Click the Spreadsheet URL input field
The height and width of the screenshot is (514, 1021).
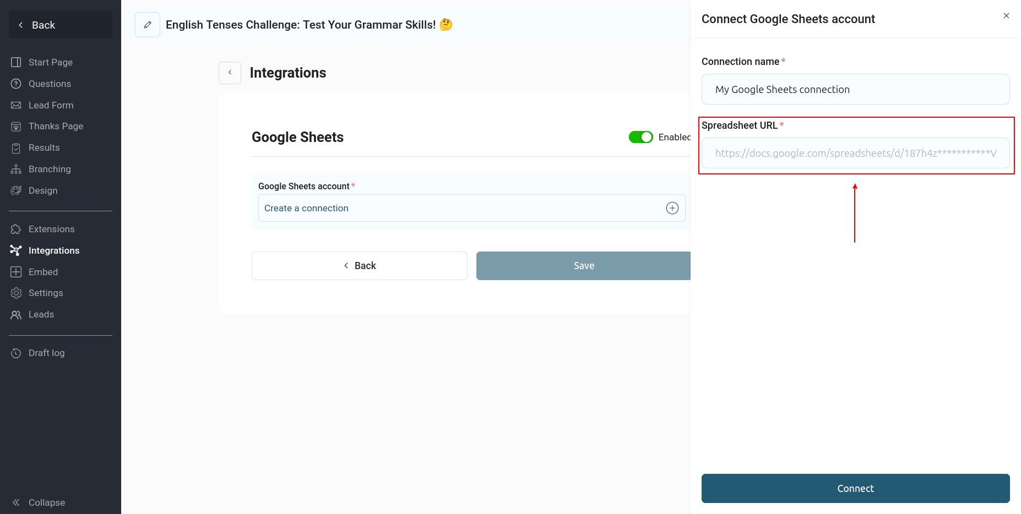tap(855, 153)
